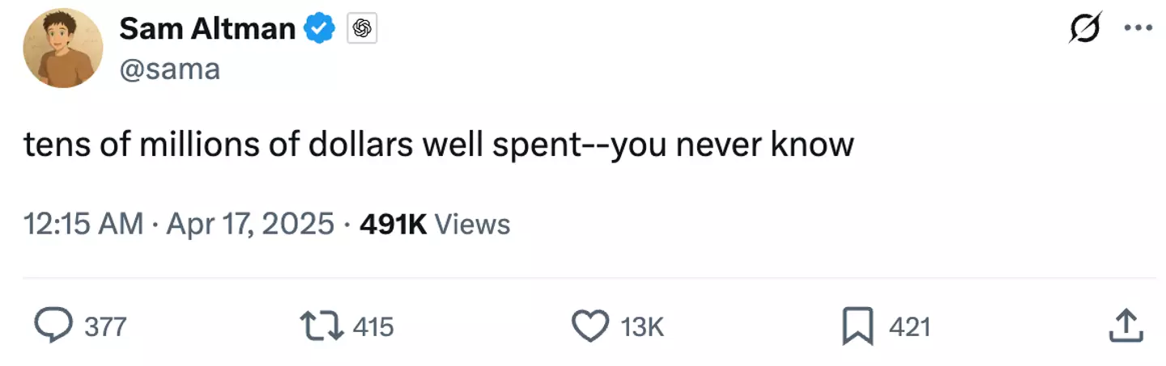Viewport: 1166px width, 366px height.
Task: Click the OpenAI affiliation badge icon
Action: [362, 30]
